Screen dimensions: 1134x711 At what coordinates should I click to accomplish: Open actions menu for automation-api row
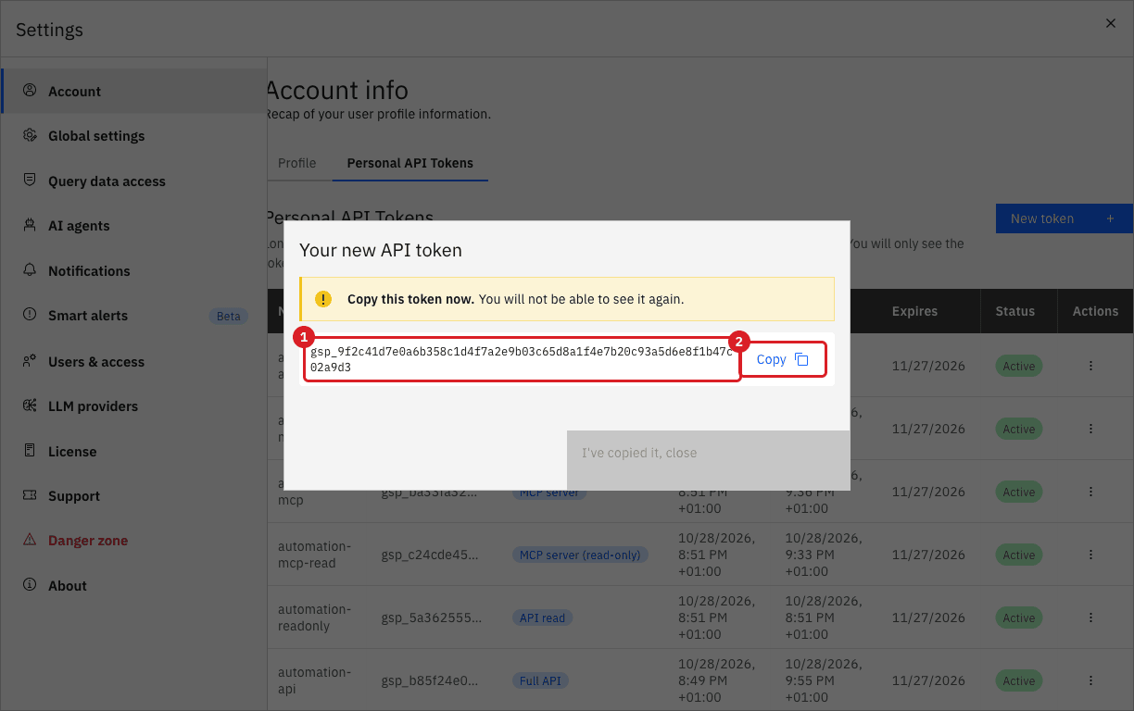(1091, 680)
